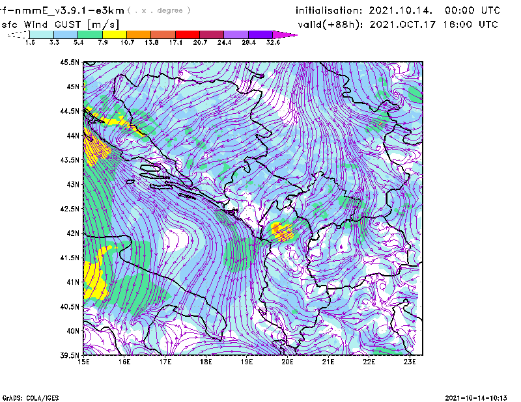Click the '20E' longitude label

287,362
